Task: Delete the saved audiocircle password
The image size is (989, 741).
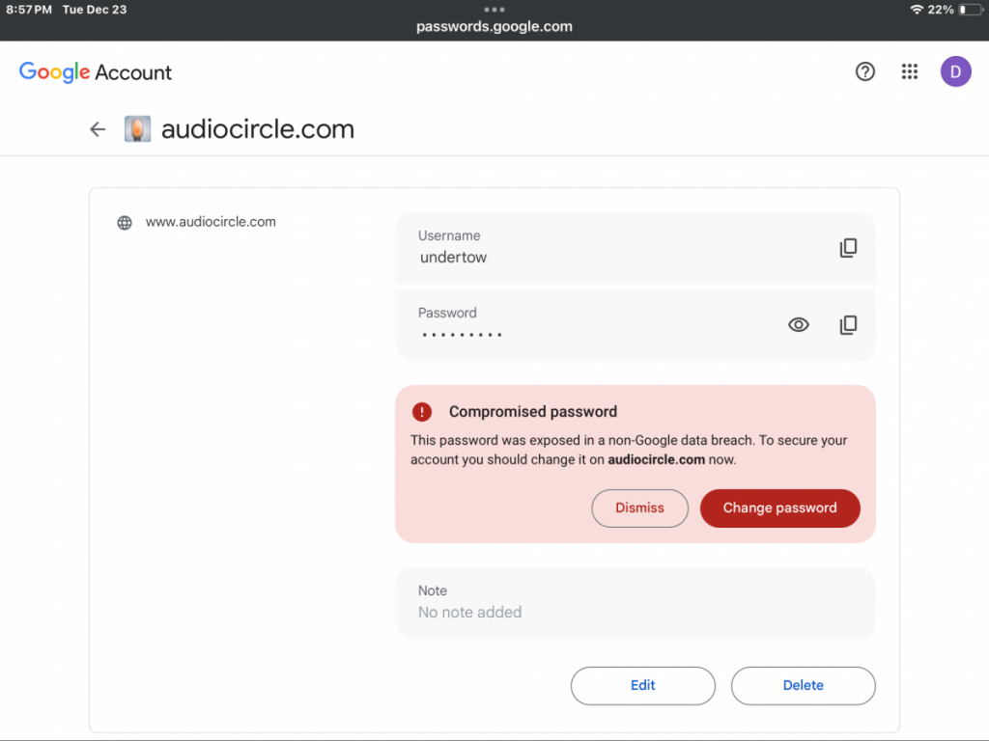Action: pyautogui.click(x=803, y=685)
